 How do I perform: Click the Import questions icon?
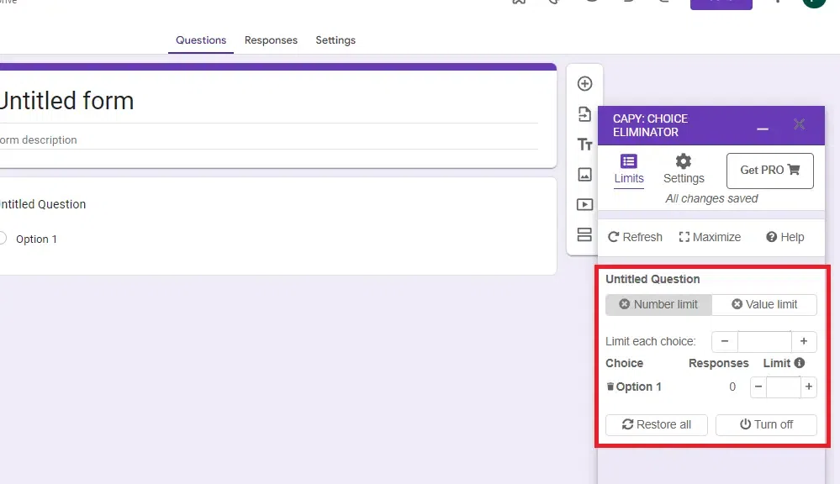(584, 114)
